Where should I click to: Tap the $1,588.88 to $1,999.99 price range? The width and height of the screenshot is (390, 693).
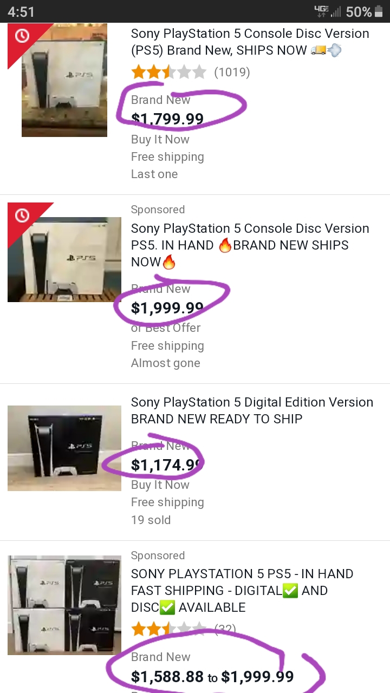212,676
